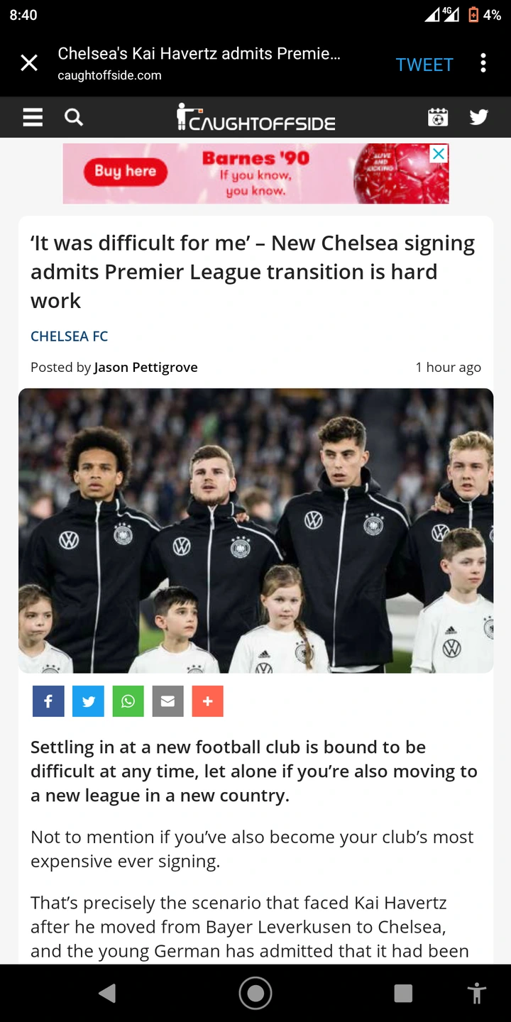Open CaughtOffside Twitter bird icon in header
The image size is (511, 1022).
(479, 117)
